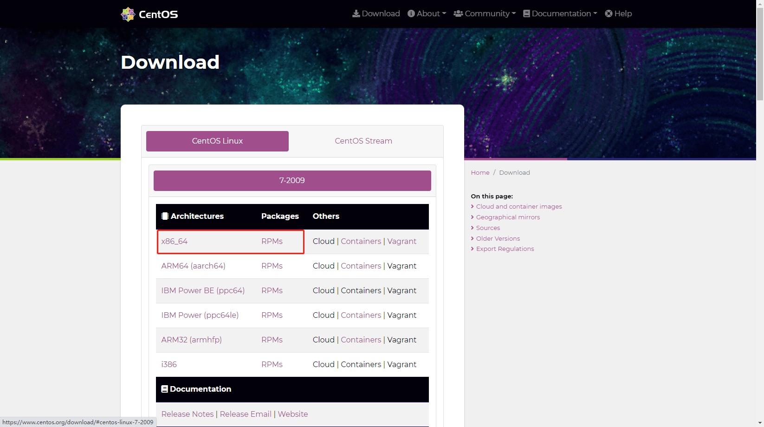Select the CentOS Linux tab
The image size is (764, 427).
click(217, 141)
